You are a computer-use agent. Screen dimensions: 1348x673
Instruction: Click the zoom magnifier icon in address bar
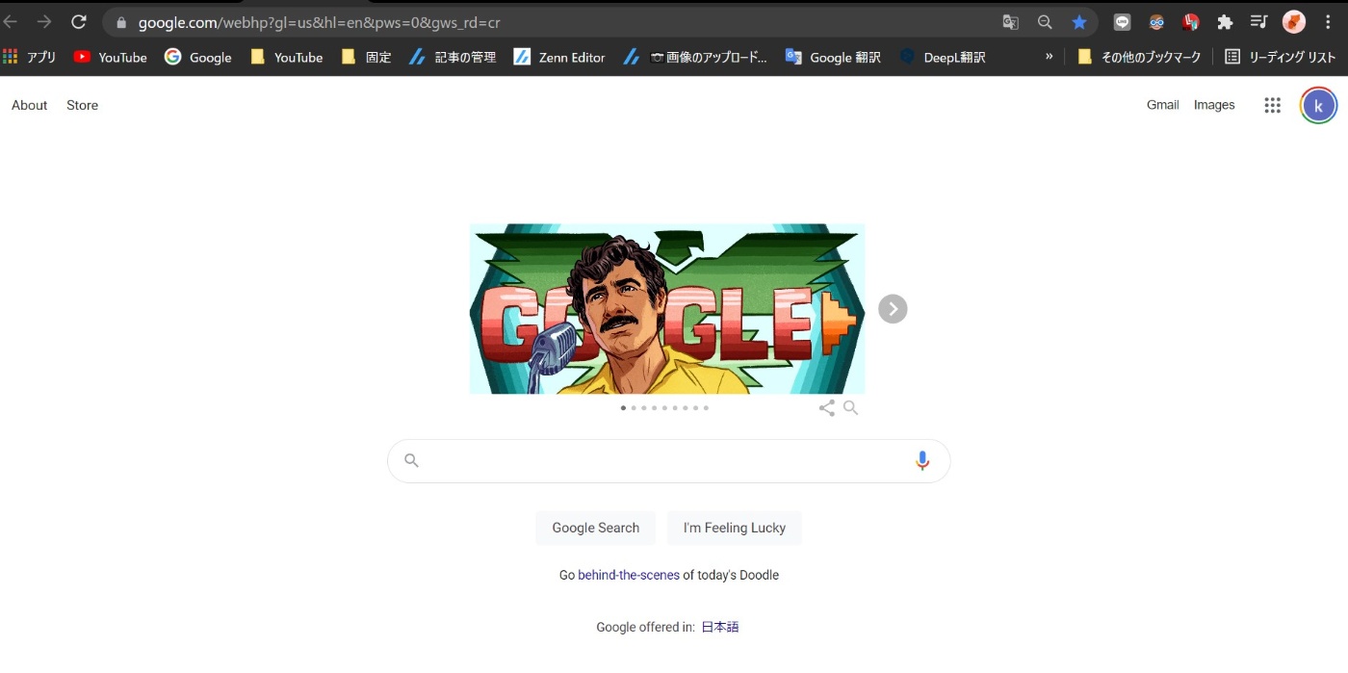pos(1045,22)
